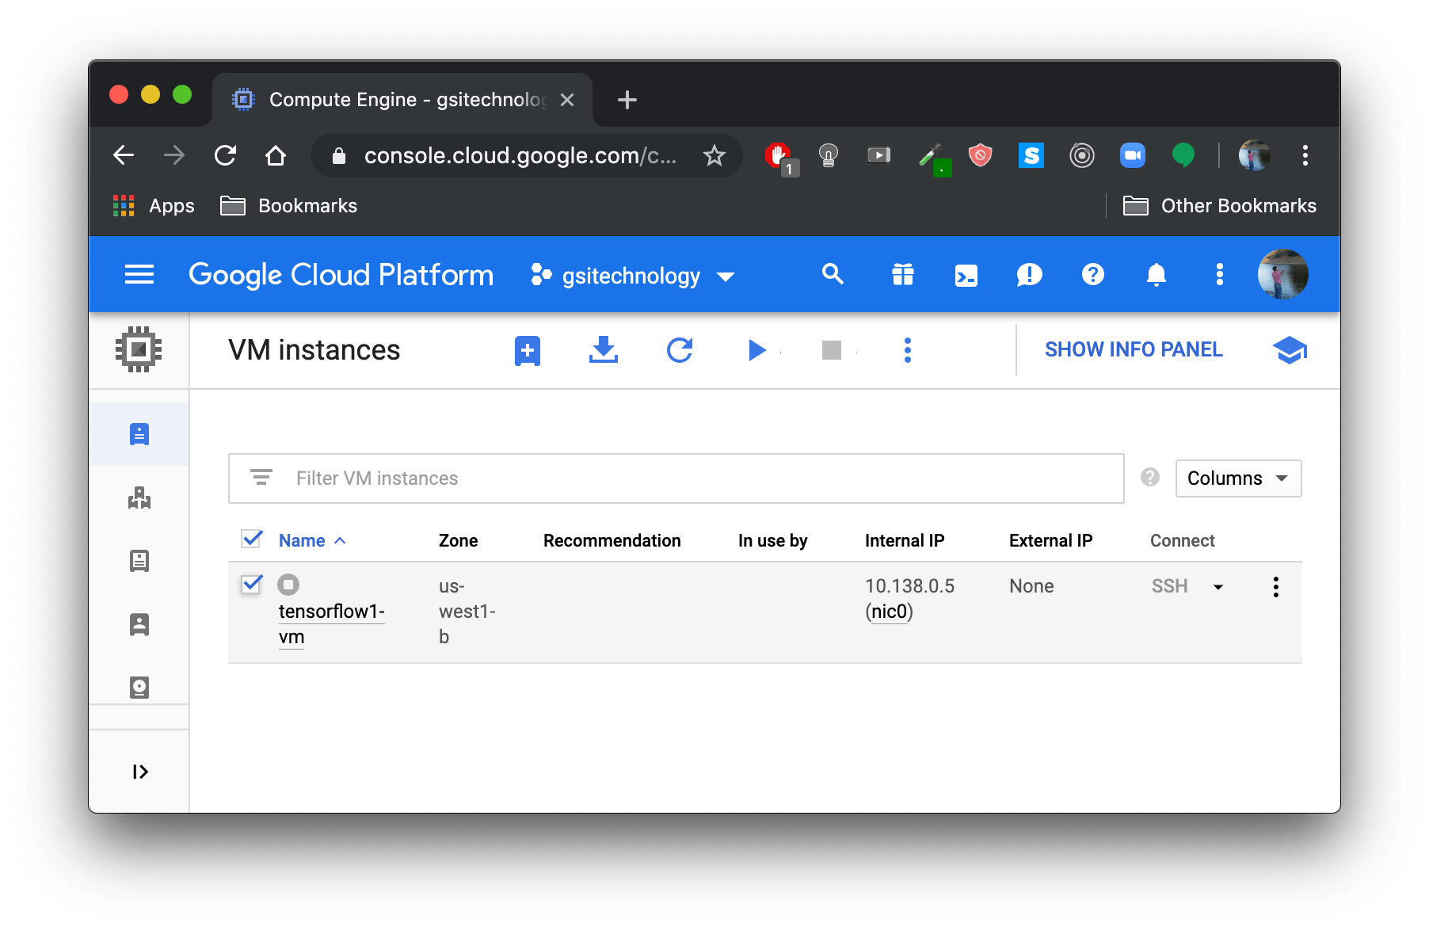
Task: Open Instance templates sidebar icon
Action: (139, 561)
